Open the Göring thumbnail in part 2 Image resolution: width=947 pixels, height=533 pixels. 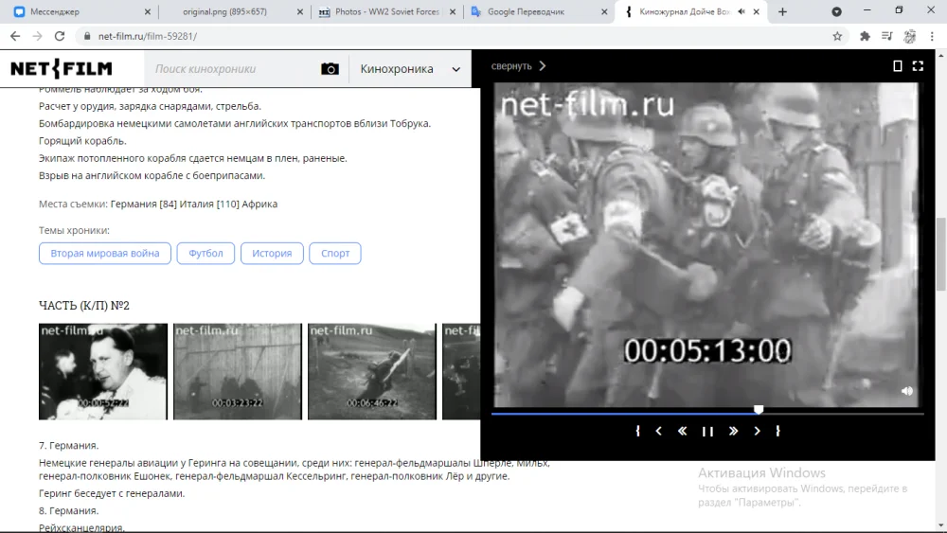(x=103, y=371)
